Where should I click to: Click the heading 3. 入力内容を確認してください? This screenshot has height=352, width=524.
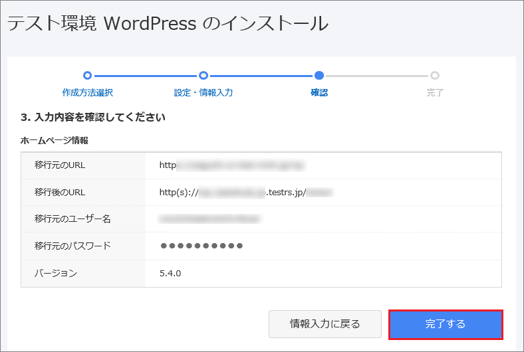coord(93,117)
